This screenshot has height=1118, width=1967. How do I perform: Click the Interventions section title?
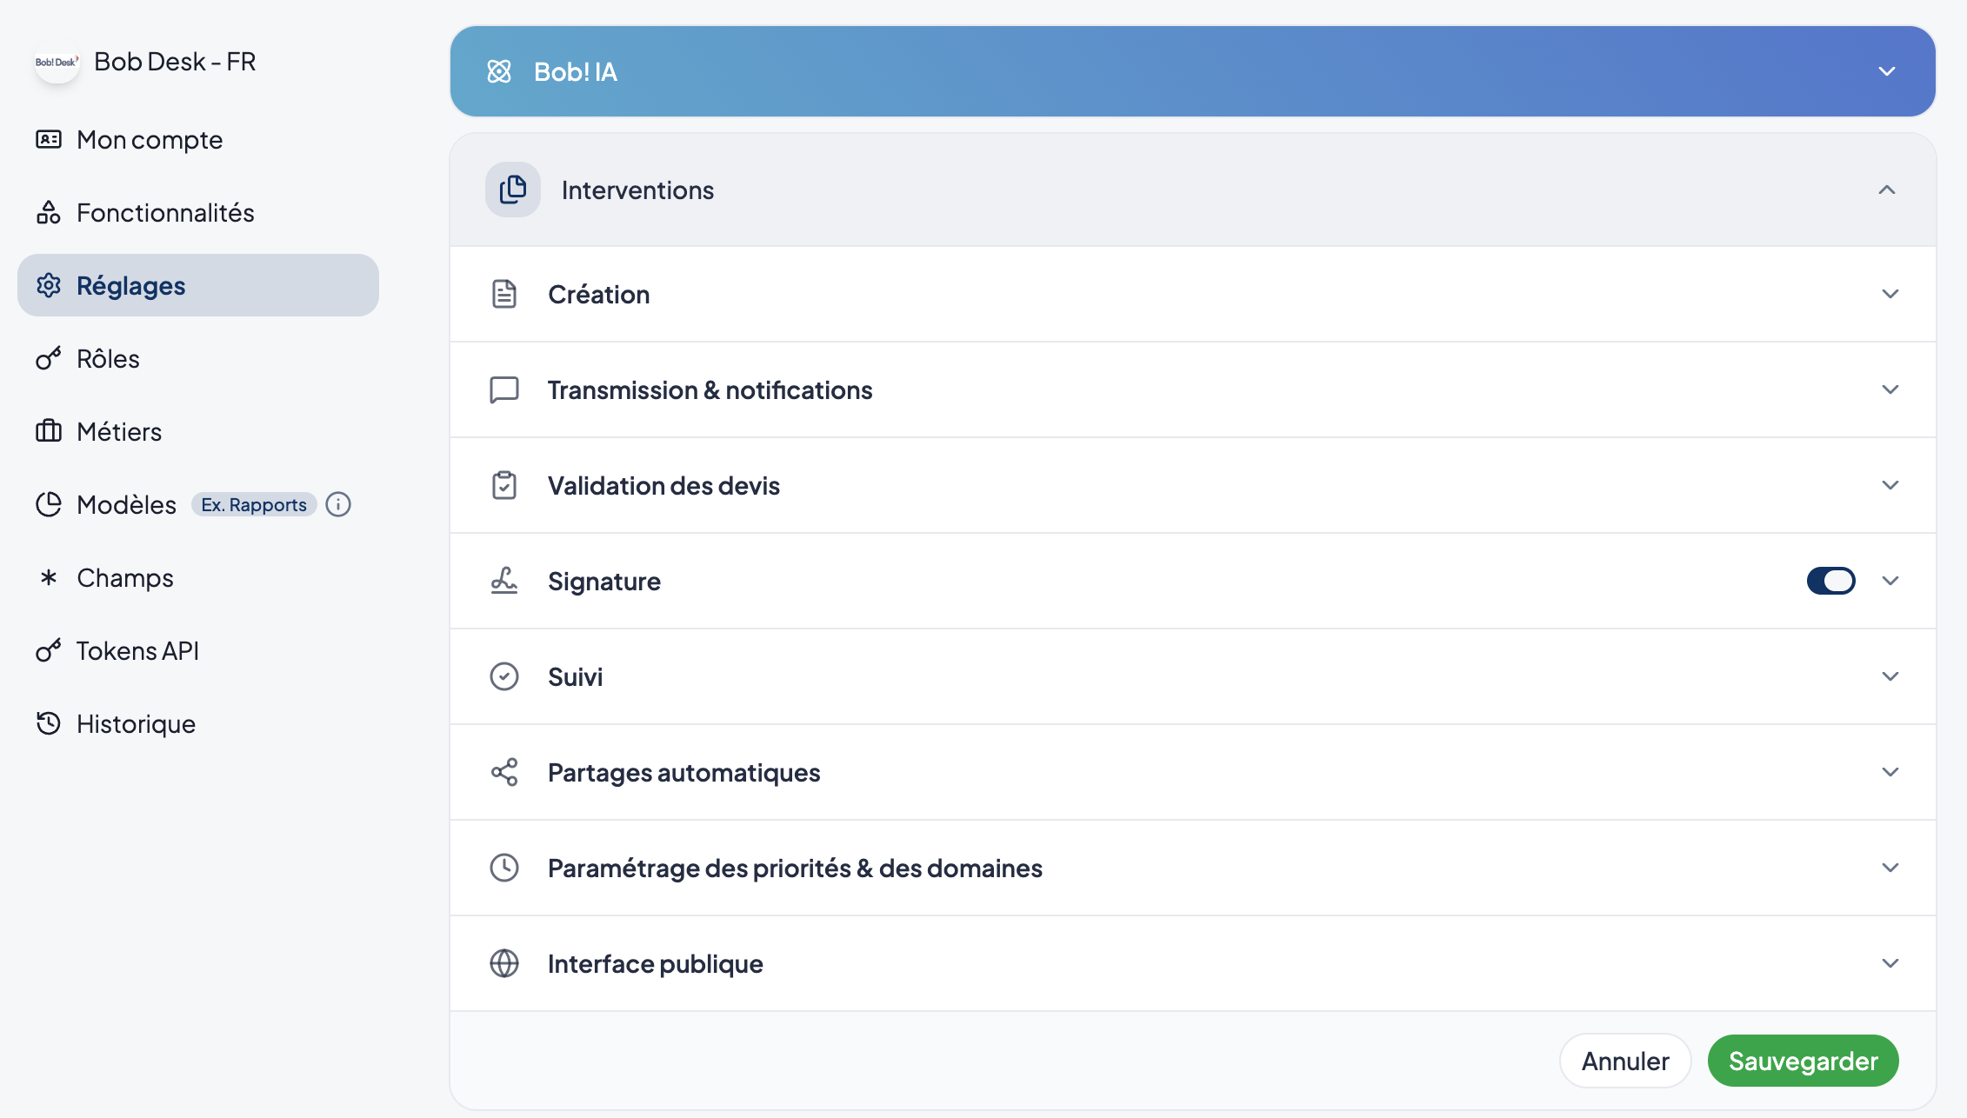click(x=637, y=190)
